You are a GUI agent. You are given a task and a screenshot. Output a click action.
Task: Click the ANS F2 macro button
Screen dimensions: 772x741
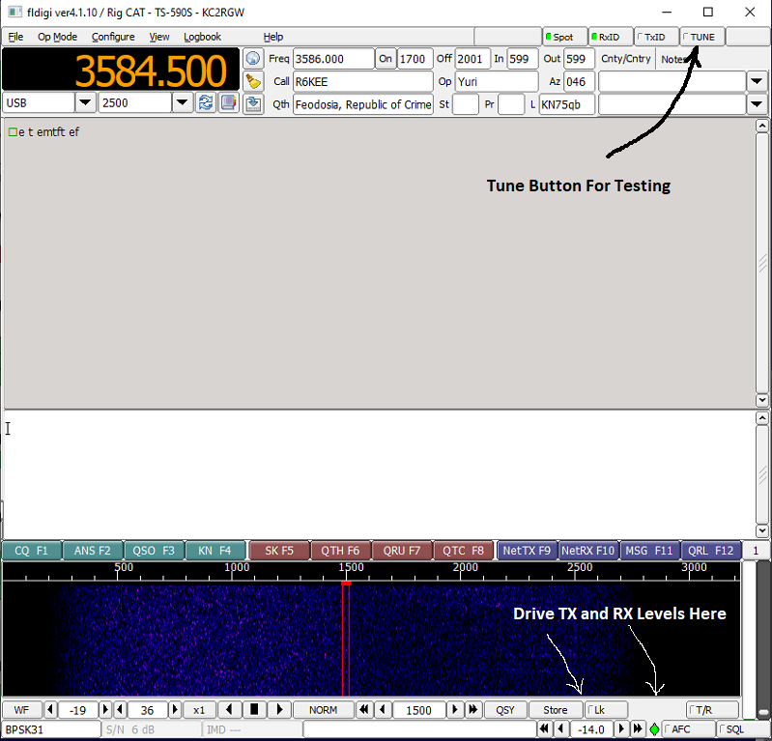click(x=93, y=551)
